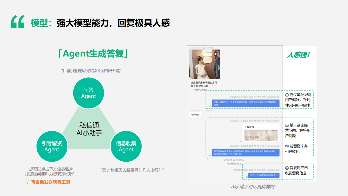
Task: Click the avatar icon next to 大良孕纪大师店
Action: click(x=192, y=90)
